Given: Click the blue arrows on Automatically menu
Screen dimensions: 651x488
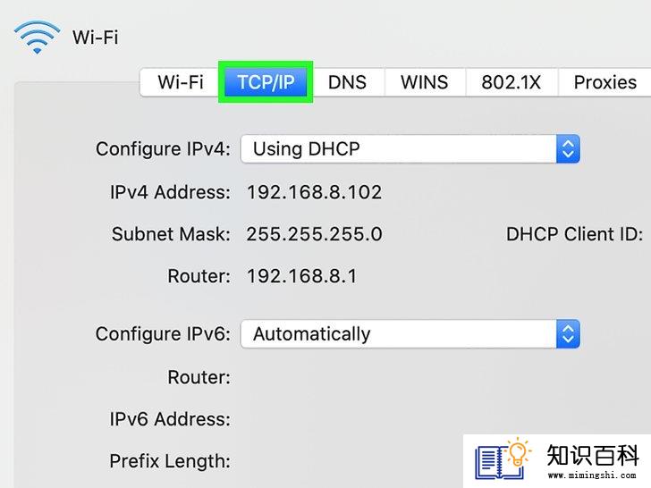Looking at the screenshot, I should pos(568,333).
